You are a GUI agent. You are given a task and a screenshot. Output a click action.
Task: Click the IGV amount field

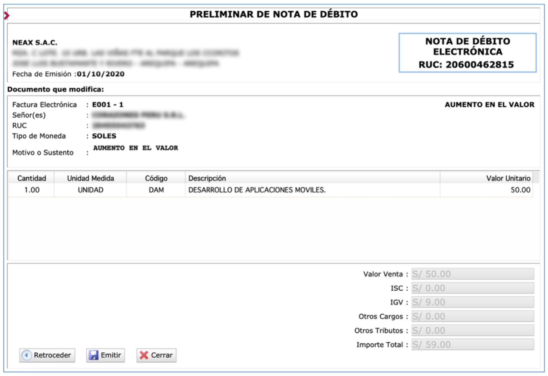[473, 302]
